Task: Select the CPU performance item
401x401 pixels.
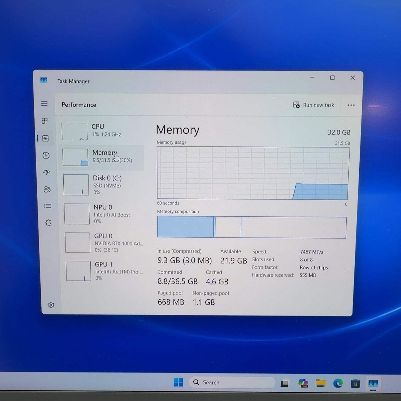Action: tap(102, 131)
